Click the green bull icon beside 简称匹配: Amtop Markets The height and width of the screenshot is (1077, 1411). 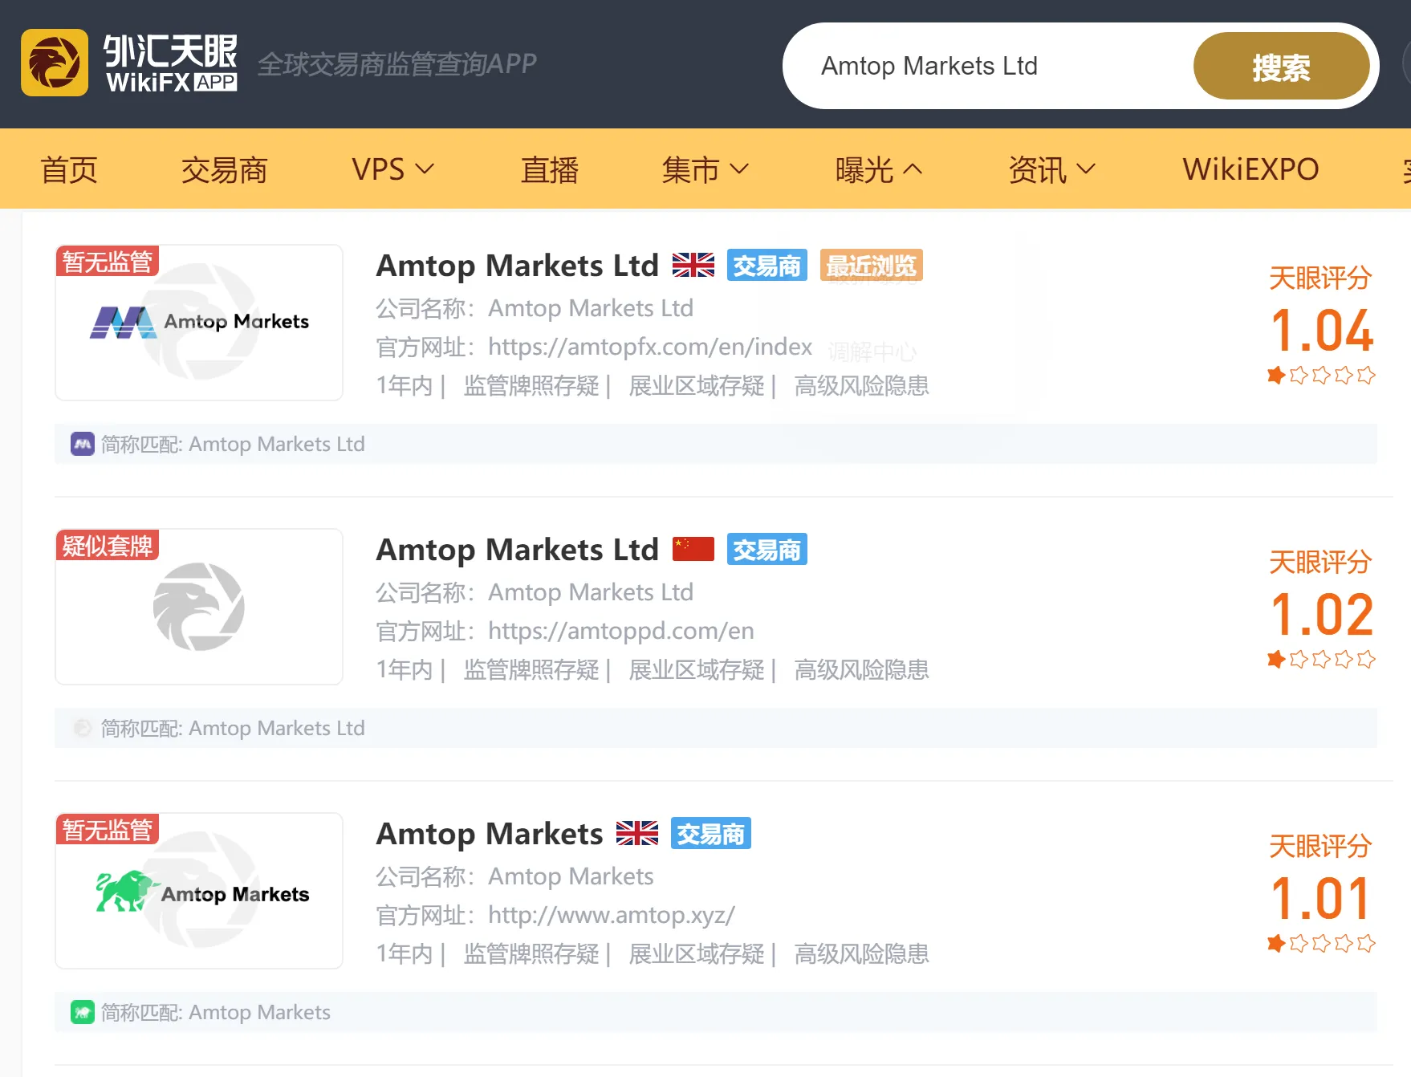point(83,1012)
